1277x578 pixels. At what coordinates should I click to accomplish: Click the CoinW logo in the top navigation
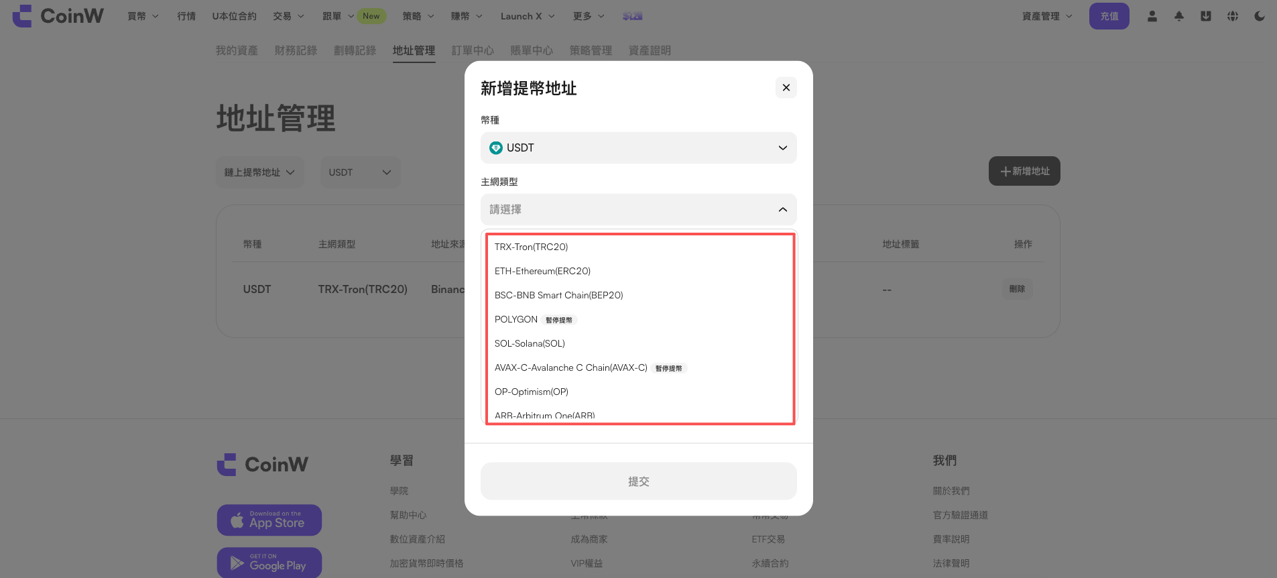[58, 16]
